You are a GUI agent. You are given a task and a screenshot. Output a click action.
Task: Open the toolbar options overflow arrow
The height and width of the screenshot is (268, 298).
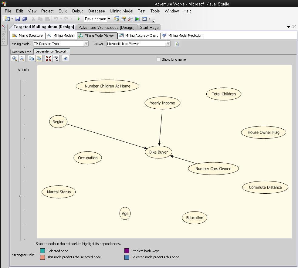coord(154,21)
